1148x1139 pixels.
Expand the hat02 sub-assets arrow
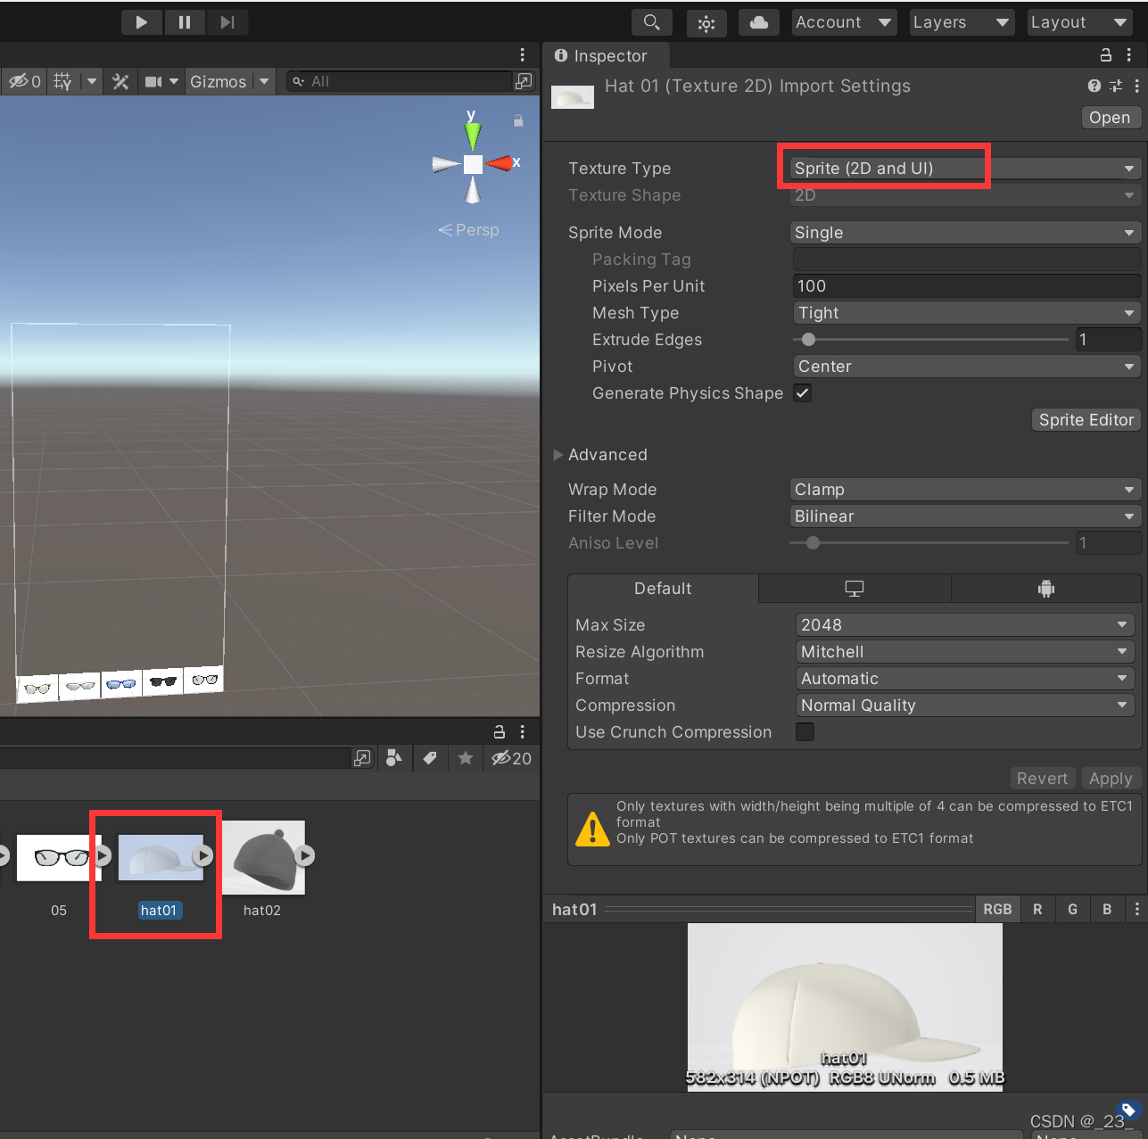[x=305, y=856]
